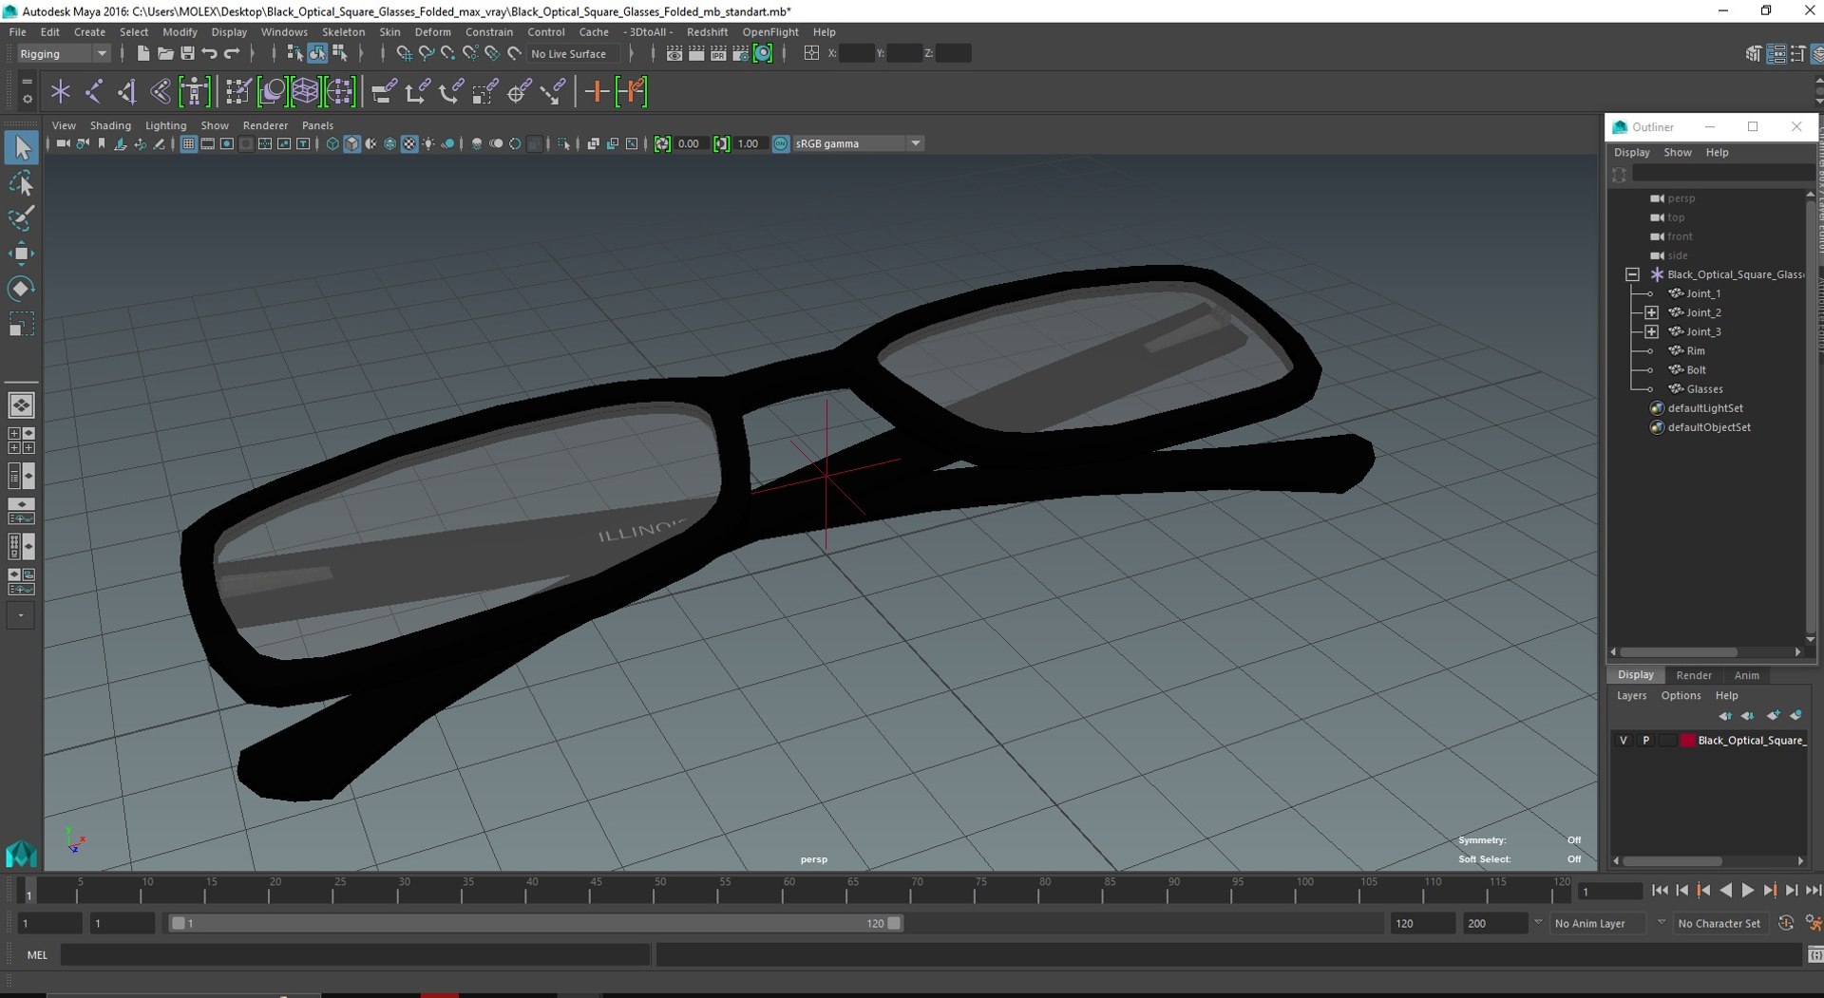Activate the Move tool
The width and height of the screenshot is (1824, 998).
coord(21,254)
